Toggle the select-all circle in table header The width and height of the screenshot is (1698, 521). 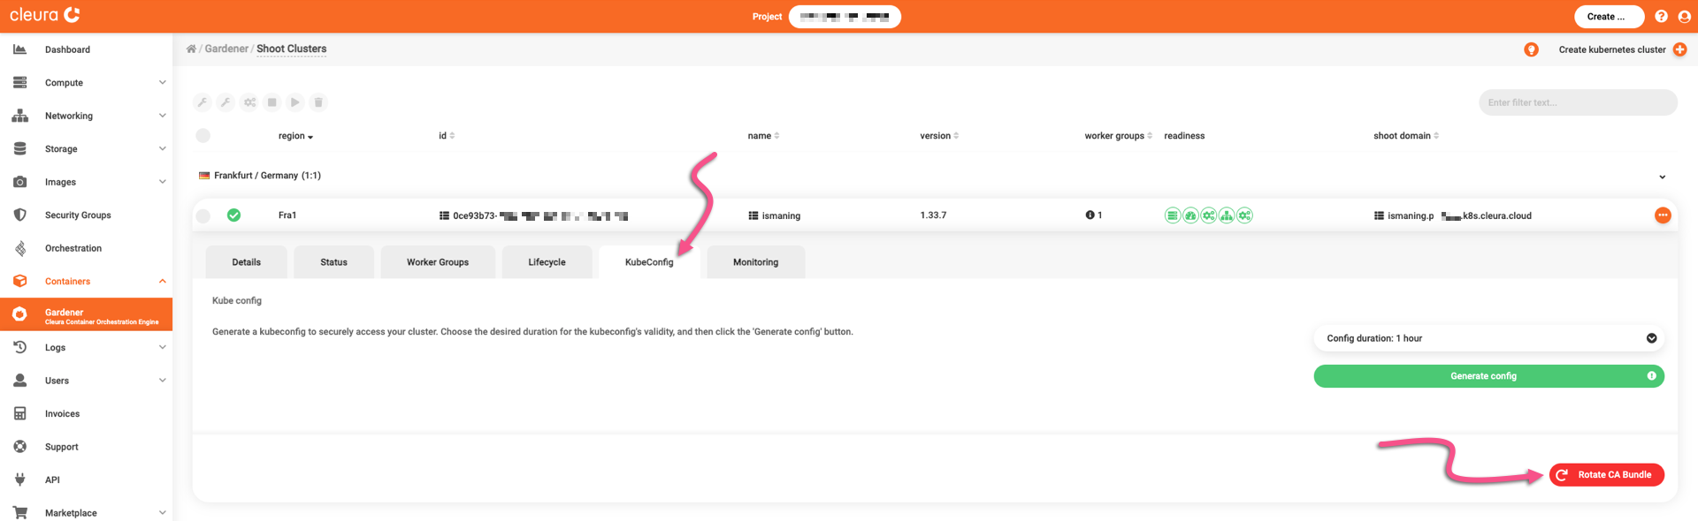[x=203, y=136]
